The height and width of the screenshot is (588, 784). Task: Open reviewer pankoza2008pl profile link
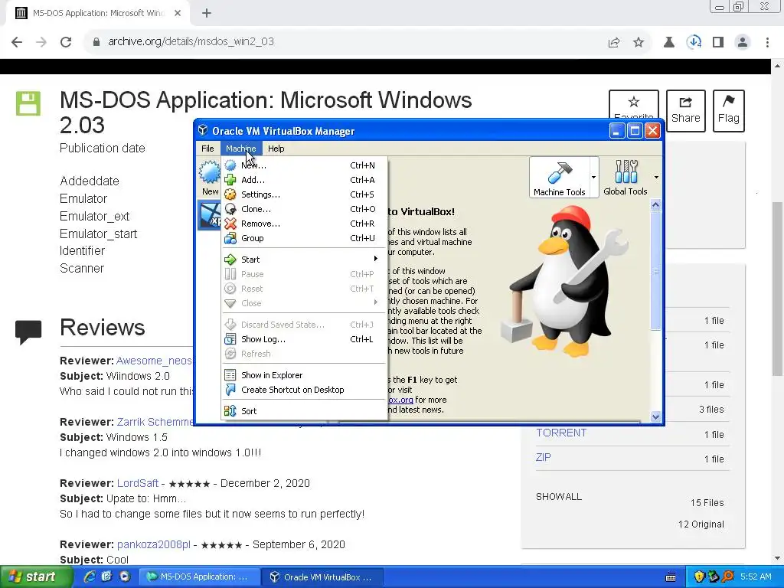[x=153, y=544]
